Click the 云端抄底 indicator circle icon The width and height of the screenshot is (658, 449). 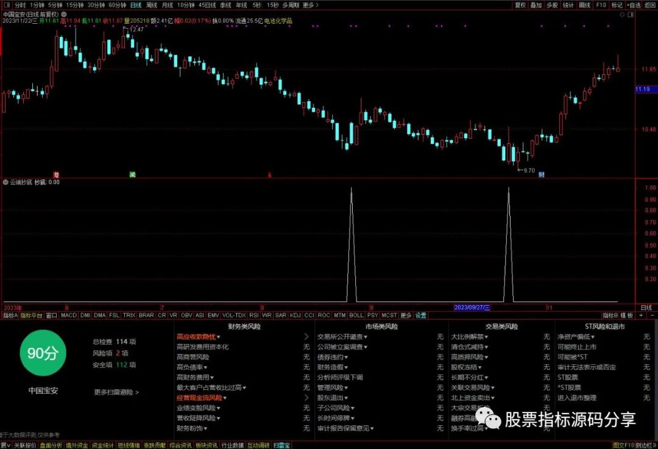coord(6,182)
